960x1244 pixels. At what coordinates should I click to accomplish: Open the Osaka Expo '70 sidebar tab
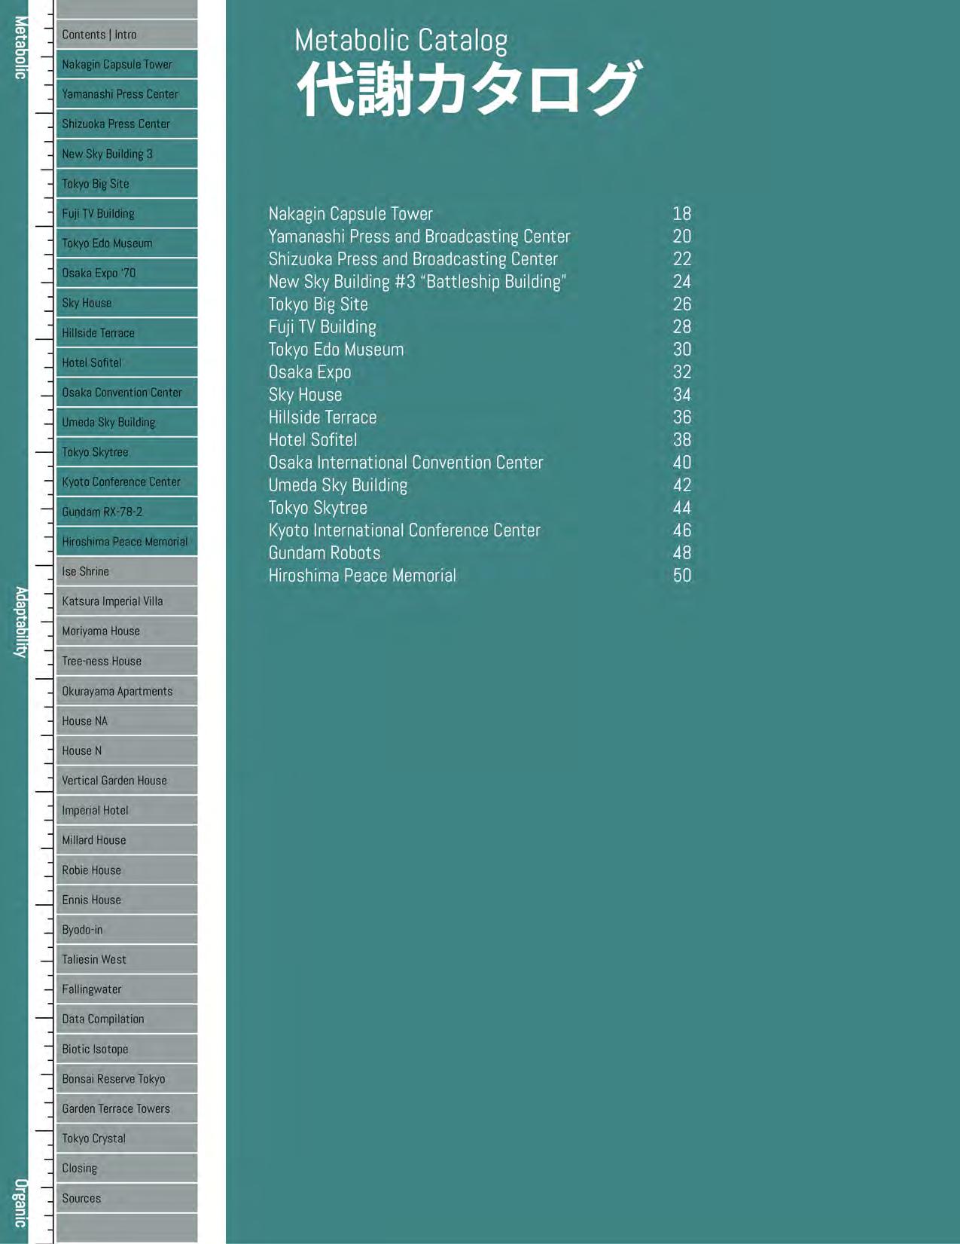click(x=126, y=273)
